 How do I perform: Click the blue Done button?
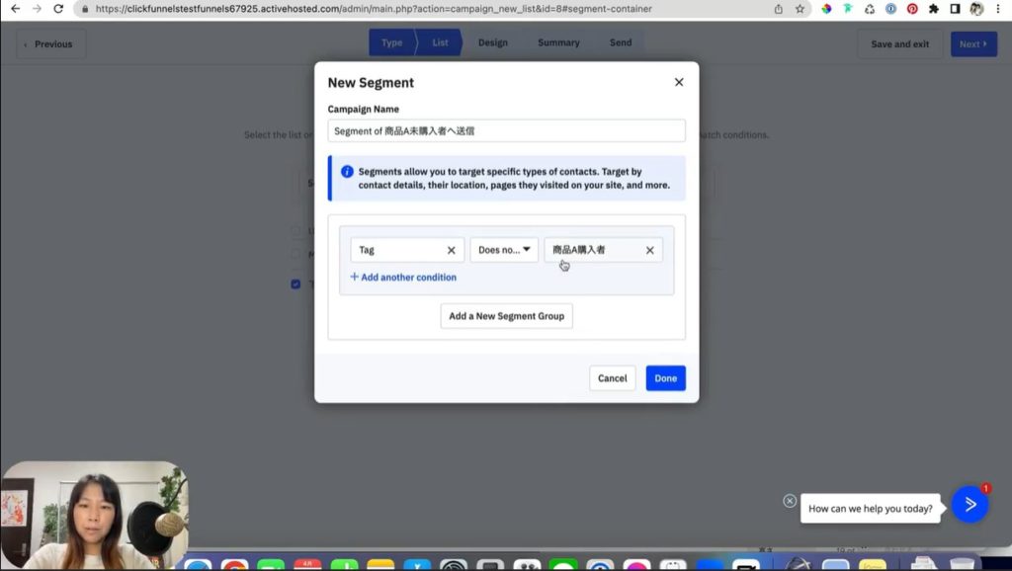pos(665,378)
